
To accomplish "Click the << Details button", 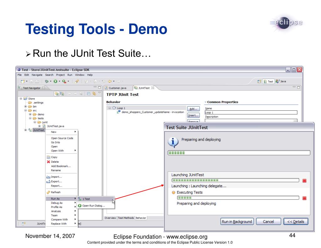I will pos(296,222).
